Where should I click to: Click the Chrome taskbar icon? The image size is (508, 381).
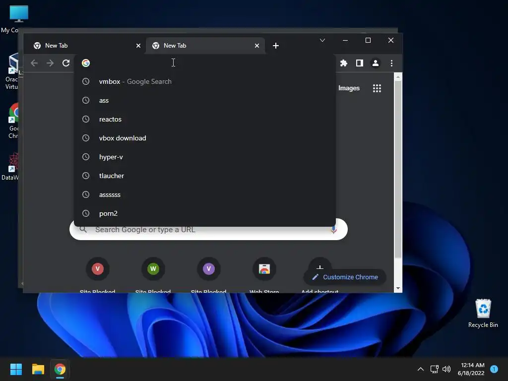pos(60,369)
